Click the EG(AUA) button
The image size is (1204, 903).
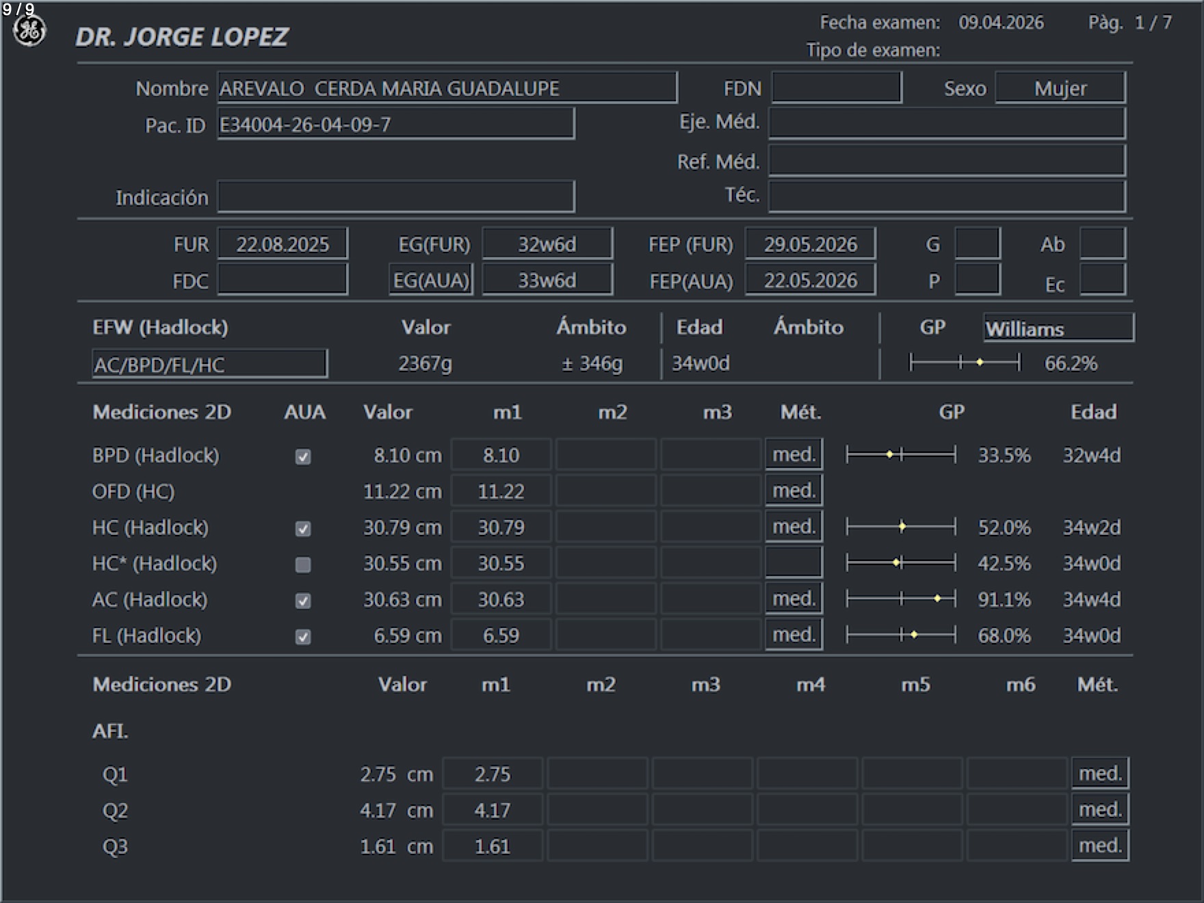pos(431,280)
